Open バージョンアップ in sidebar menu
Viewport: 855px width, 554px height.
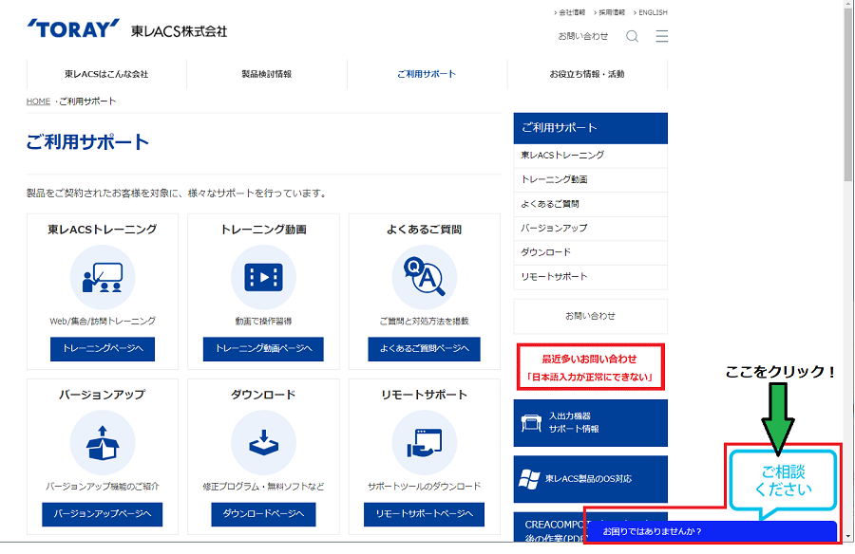[591, 229]
